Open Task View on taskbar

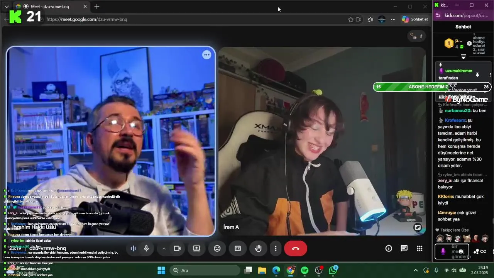(x=248, y=270)
